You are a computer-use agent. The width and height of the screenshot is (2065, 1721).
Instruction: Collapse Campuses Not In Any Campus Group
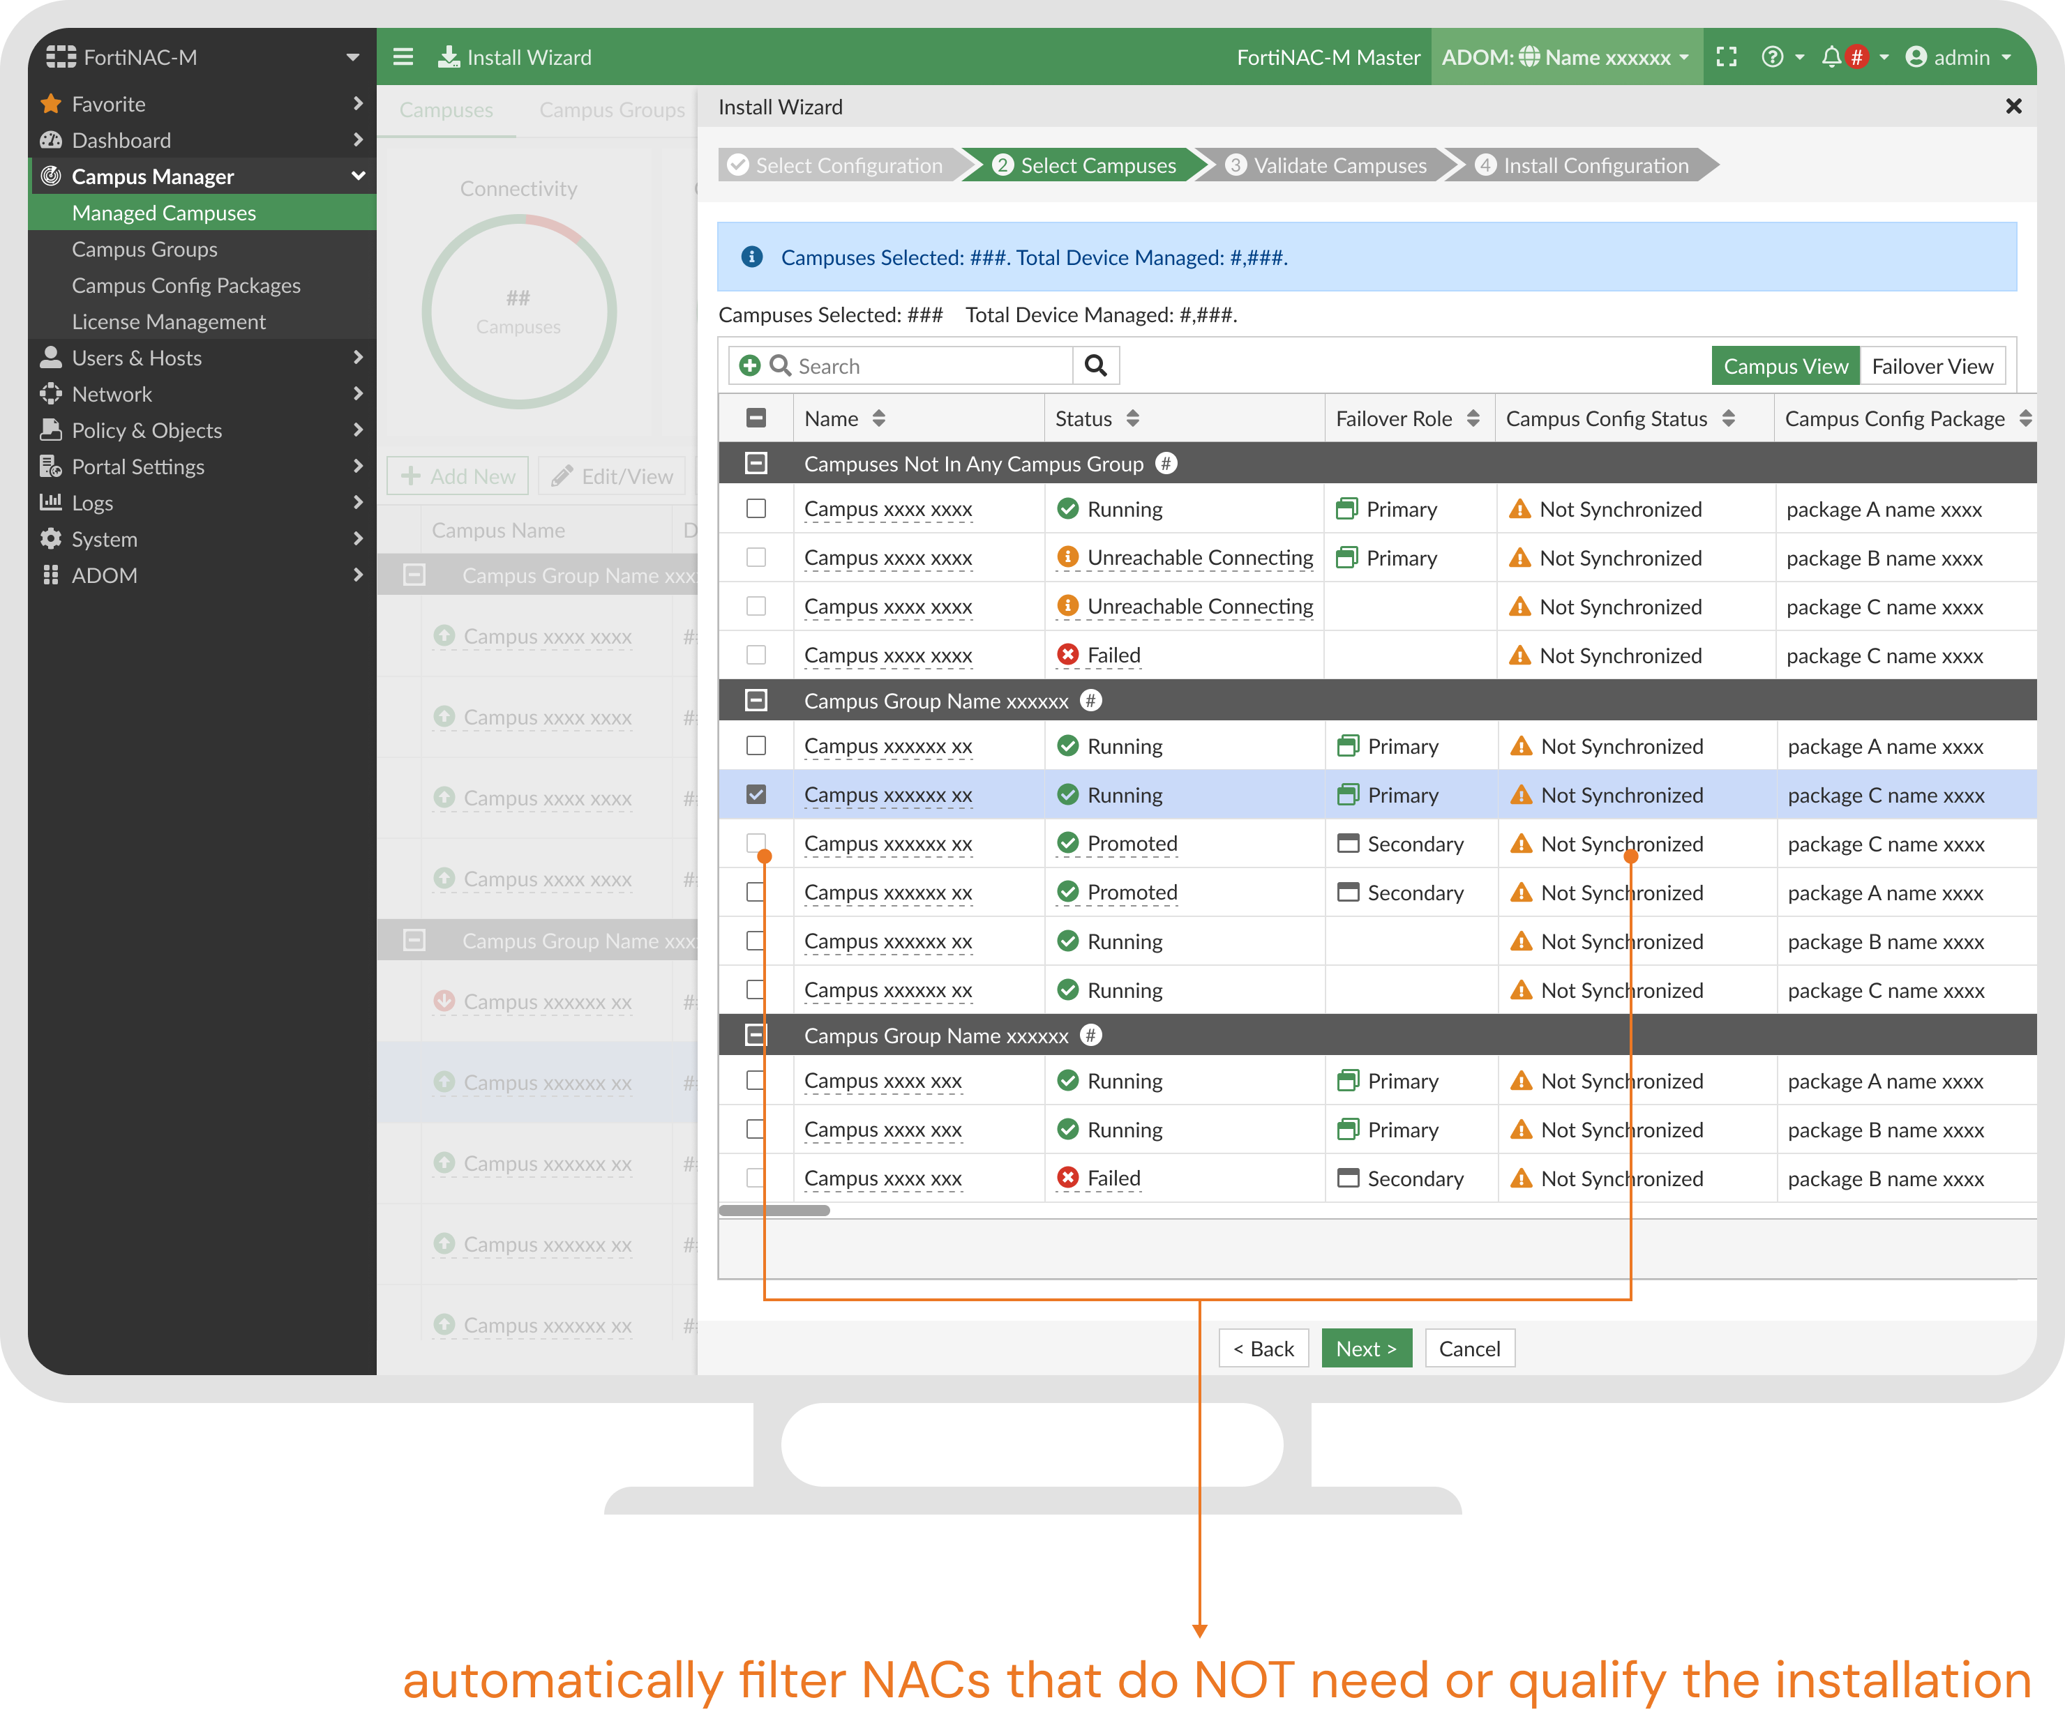point(756,463)
